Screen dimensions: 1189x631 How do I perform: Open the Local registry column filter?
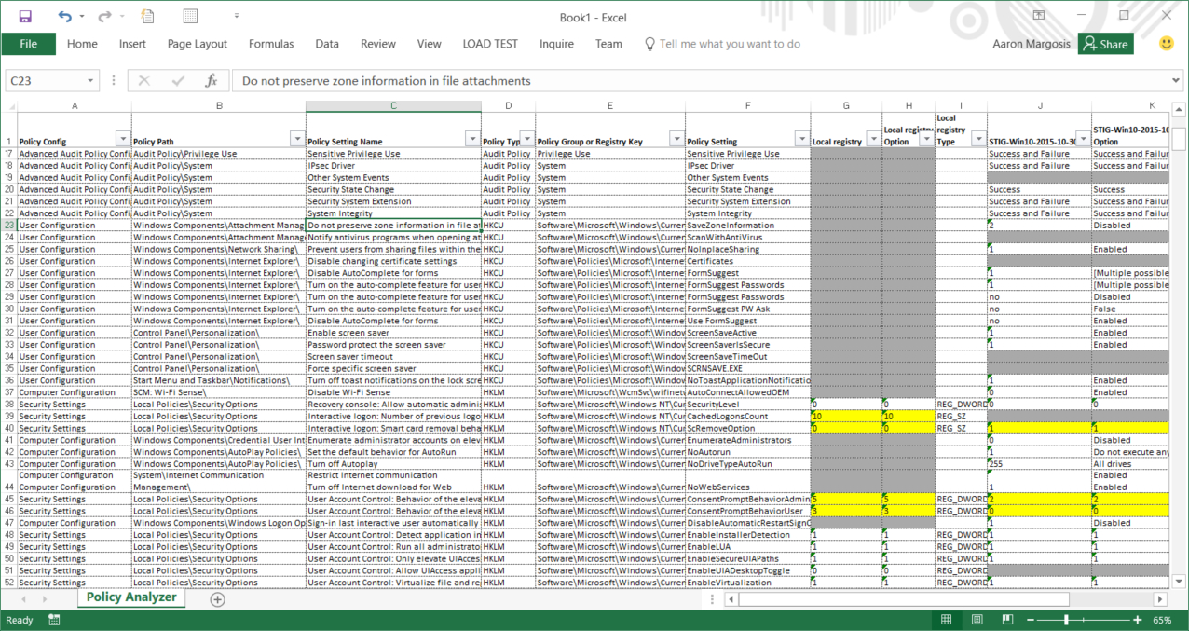[x=873, y=139]
